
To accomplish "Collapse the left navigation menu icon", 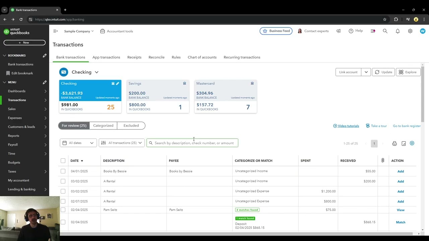I will tap(55, 31).
